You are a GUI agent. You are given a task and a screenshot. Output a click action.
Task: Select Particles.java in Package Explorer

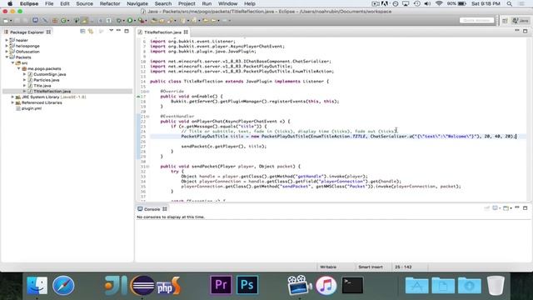(x=47, y=80)
